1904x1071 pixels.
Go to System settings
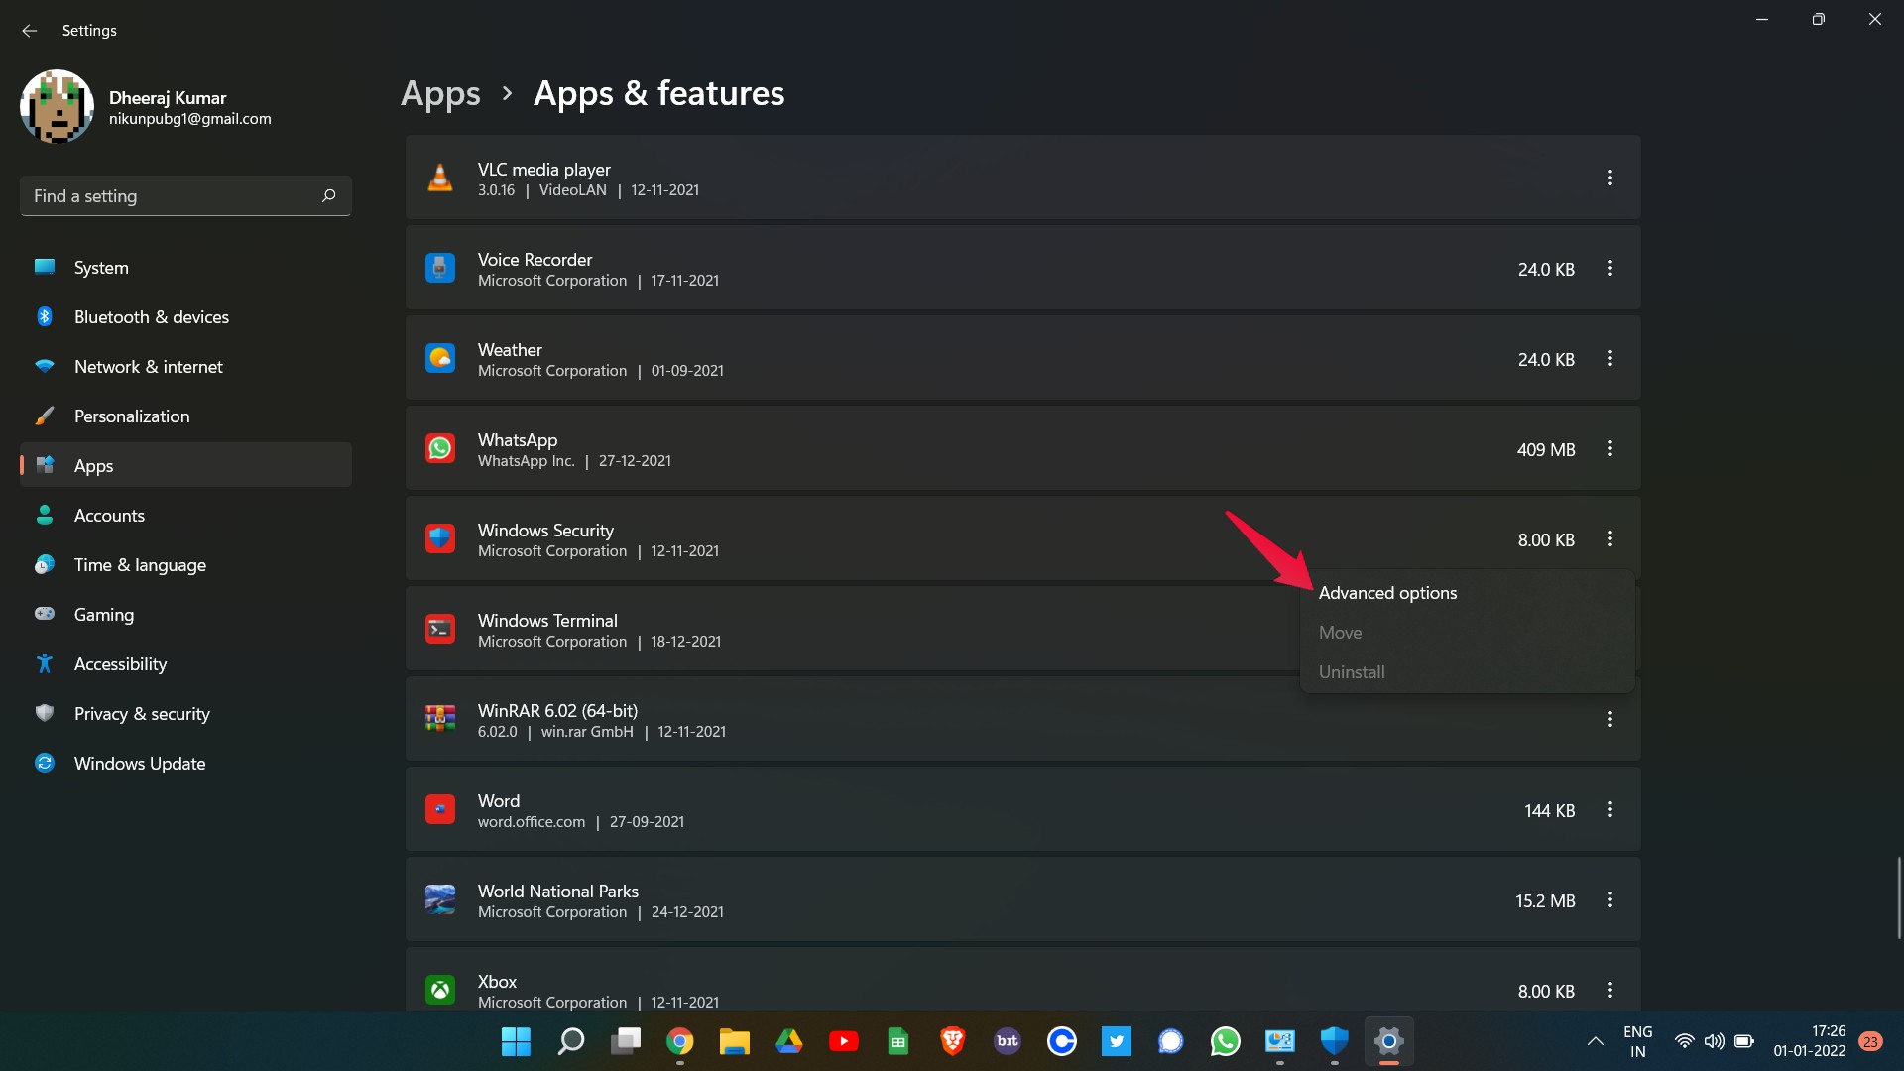point(185,267)
